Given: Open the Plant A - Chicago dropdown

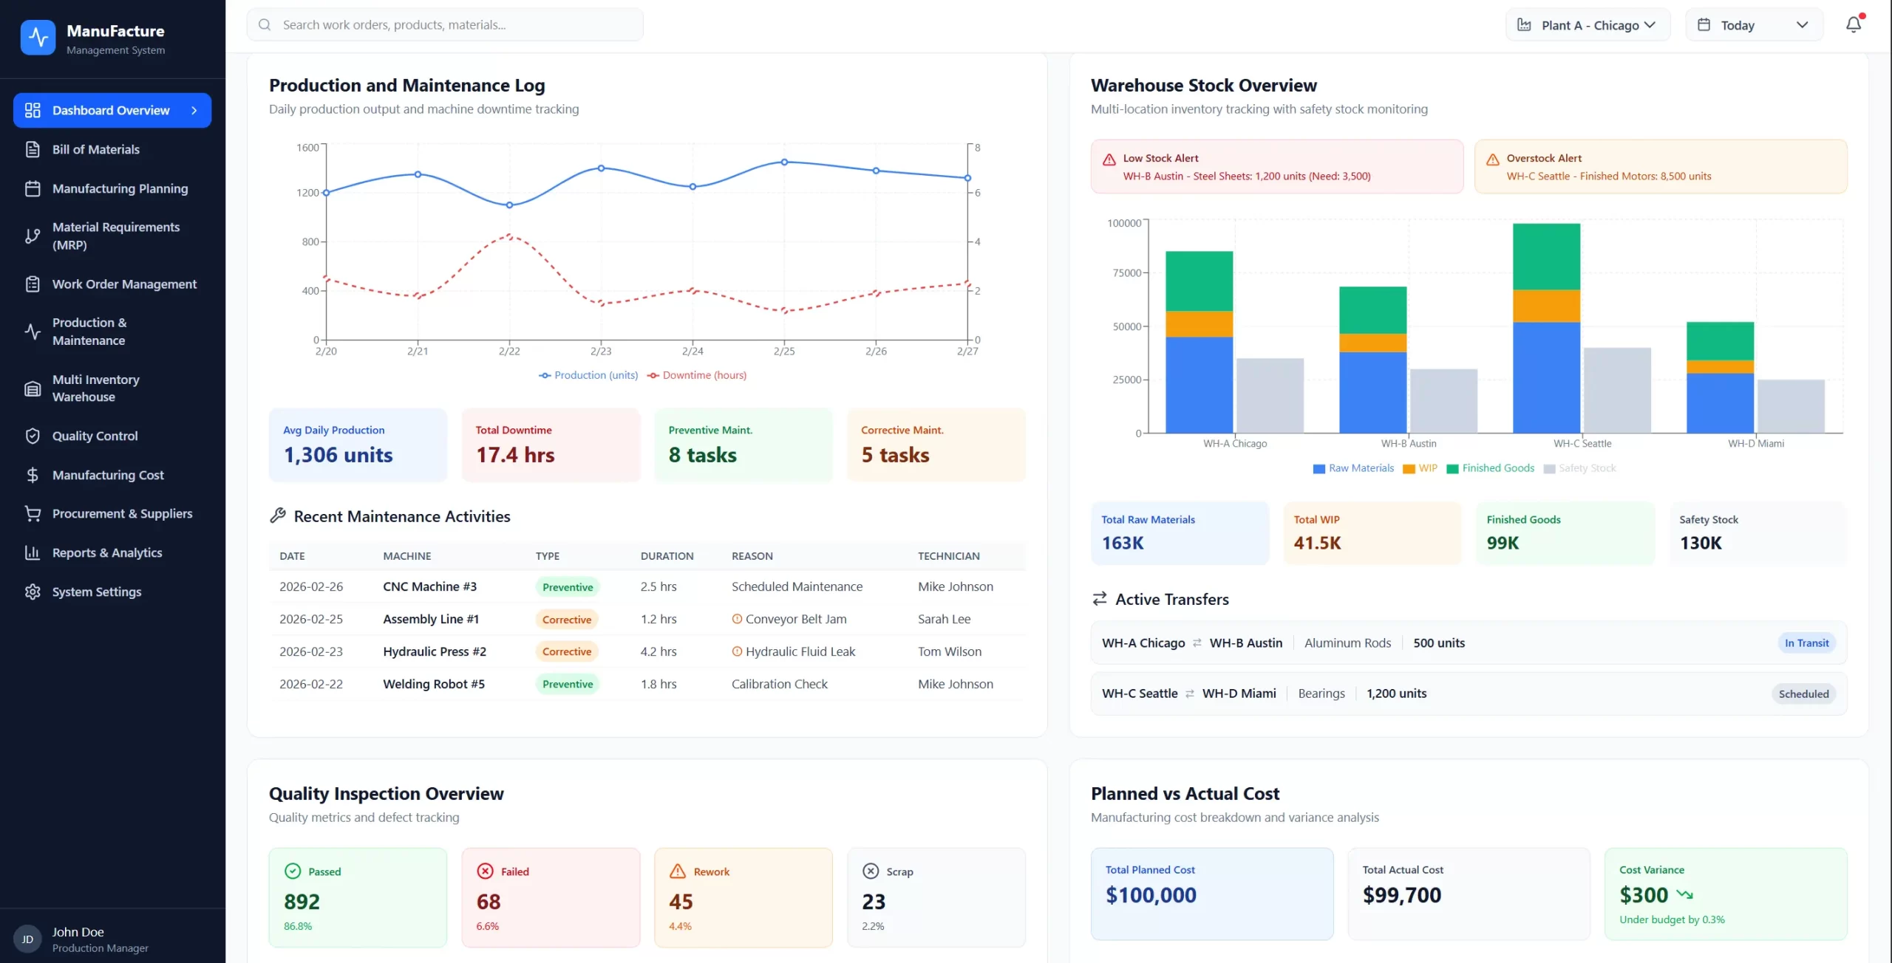Looking at the screenshot, I should 1588,25.
